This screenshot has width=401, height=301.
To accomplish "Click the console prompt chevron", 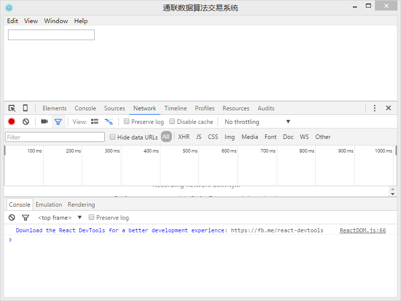I will [10, 240].
